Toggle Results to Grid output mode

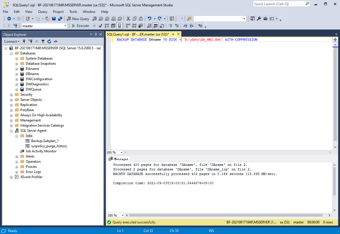pos(155,26)
